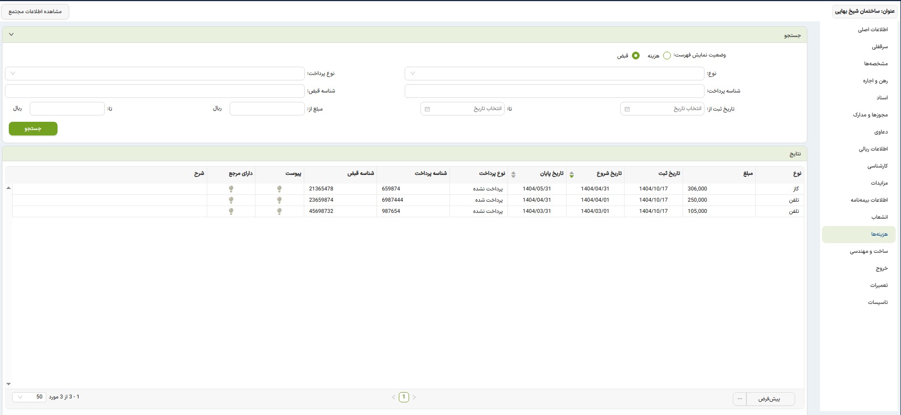Viewport: 901px width, 415px height.
Task: Click the three-dots button beside پیش‌فرض
Action: (740, 399)
